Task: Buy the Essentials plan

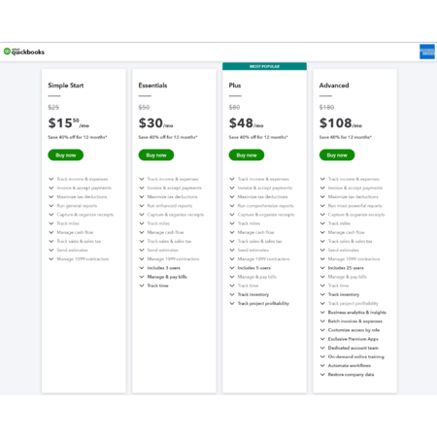Action: coord(156,155)
